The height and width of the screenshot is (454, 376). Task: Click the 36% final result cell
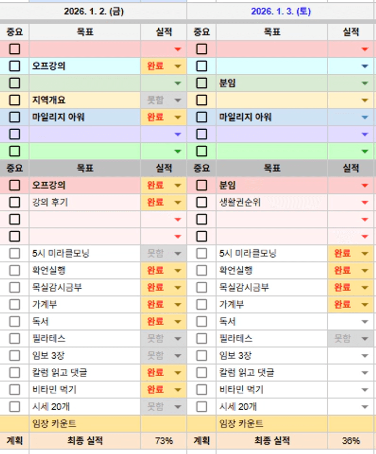coord(351,441)
